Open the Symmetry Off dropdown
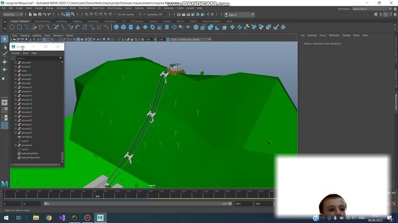 (155, 14)
